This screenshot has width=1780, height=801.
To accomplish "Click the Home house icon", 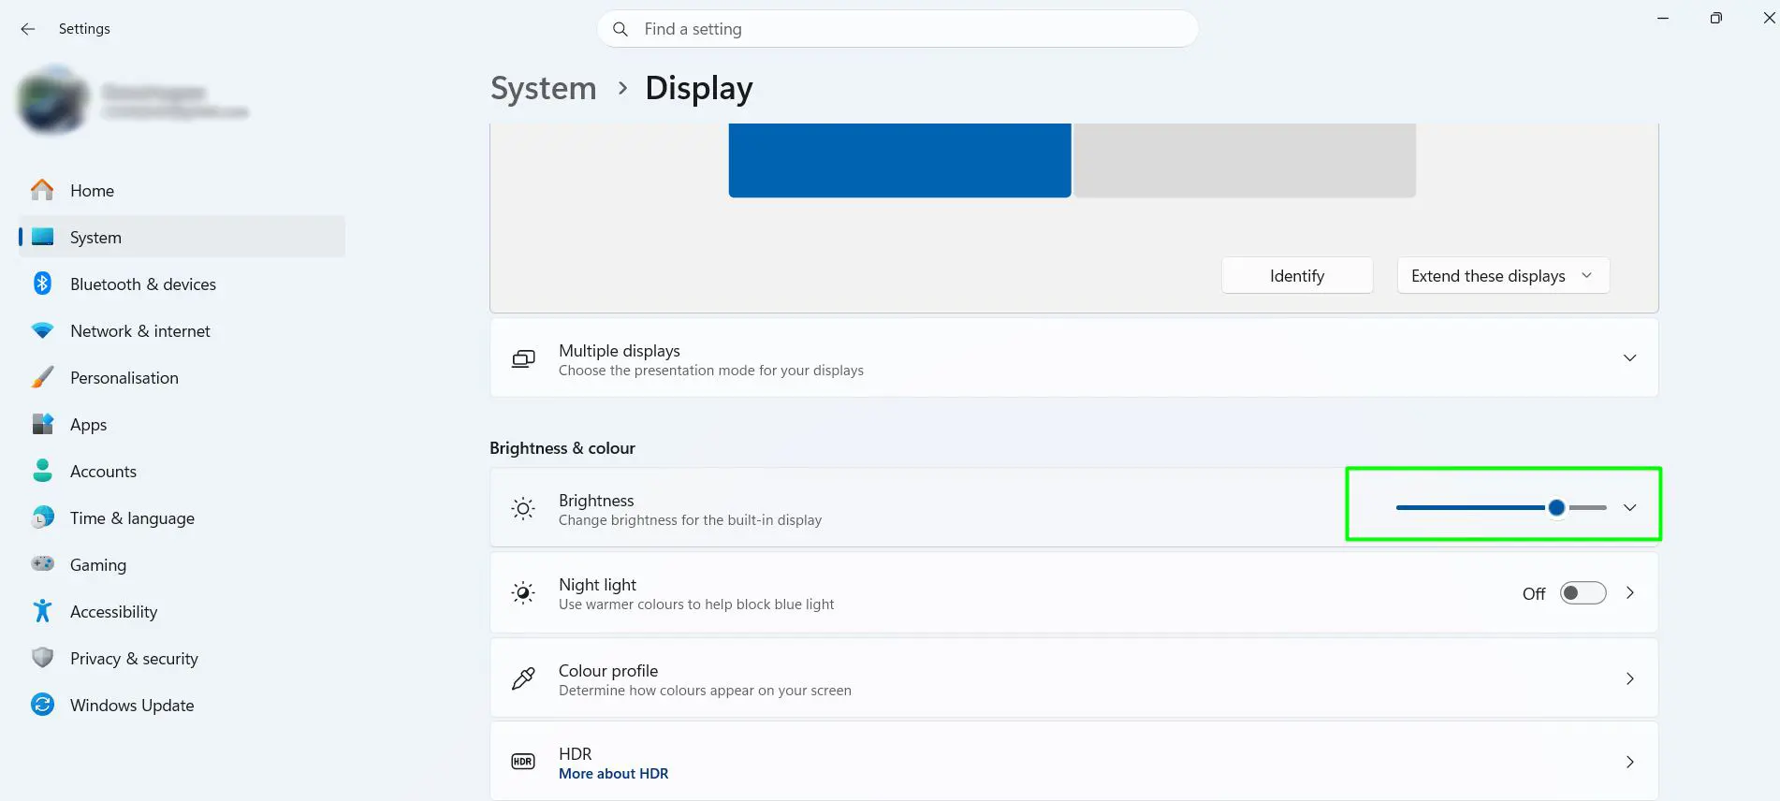I will (42, 190).
